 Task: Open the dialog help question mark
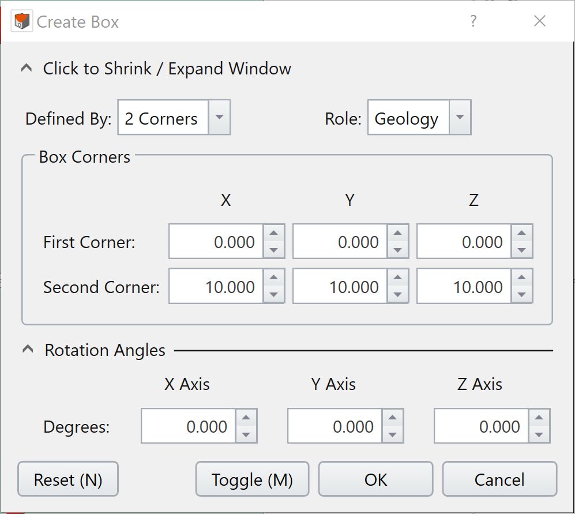click(x=473, y=21)
